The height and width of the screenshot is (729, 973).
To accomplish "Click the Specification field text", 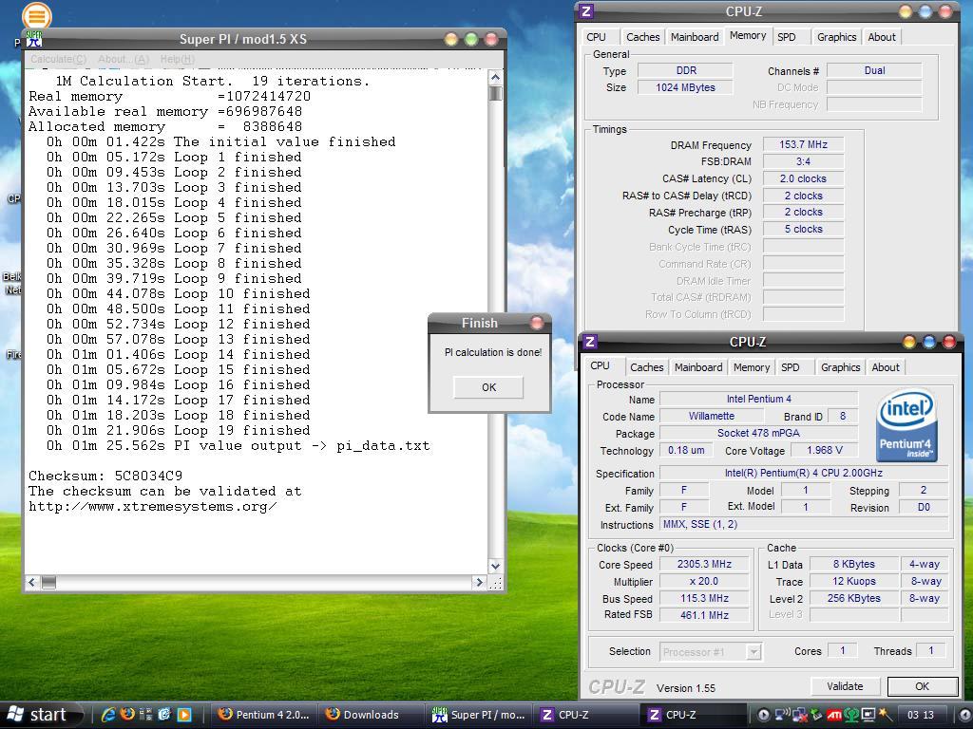I will point(804,473).
